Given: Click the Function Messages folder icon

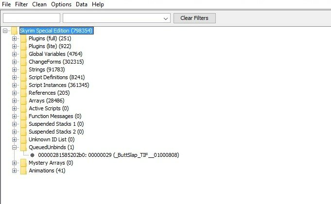Looking at the screenshot, I should [23, 117].
